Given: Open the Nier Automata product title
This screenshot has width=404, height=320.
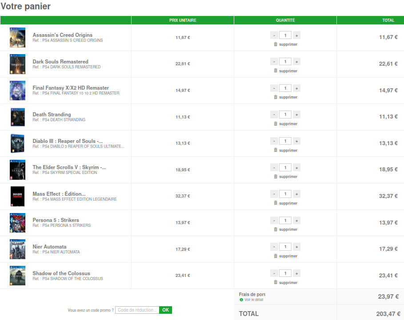Looking at the screenshot, I should 49,247.
